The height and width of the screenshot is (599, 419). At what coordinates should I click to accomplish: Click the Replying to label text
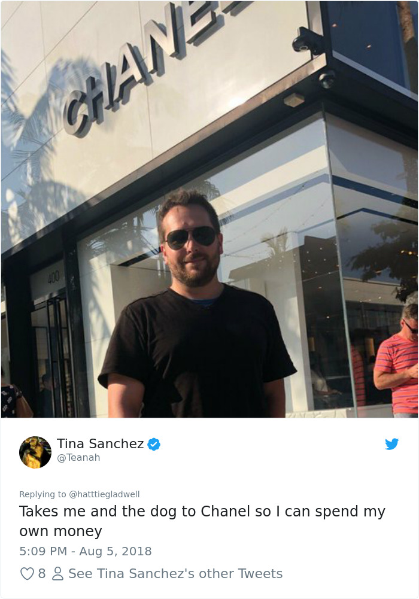tap(42, 494)
